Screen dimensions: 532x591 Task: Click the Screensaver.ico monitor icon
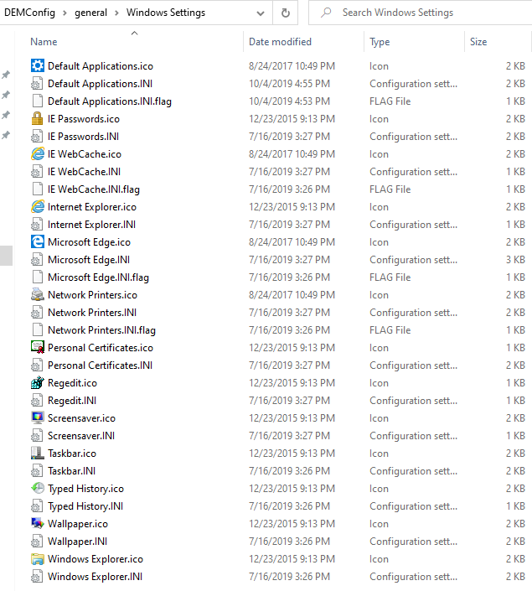pyautogui.click(x=37, y=418)
